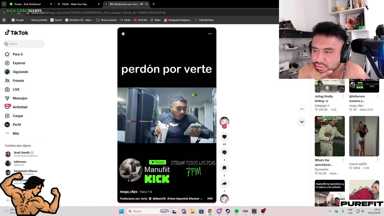Save the video with the bookmark icon
Screen dimensions: 384x216
pyautogui.click(x=224, y=168)
